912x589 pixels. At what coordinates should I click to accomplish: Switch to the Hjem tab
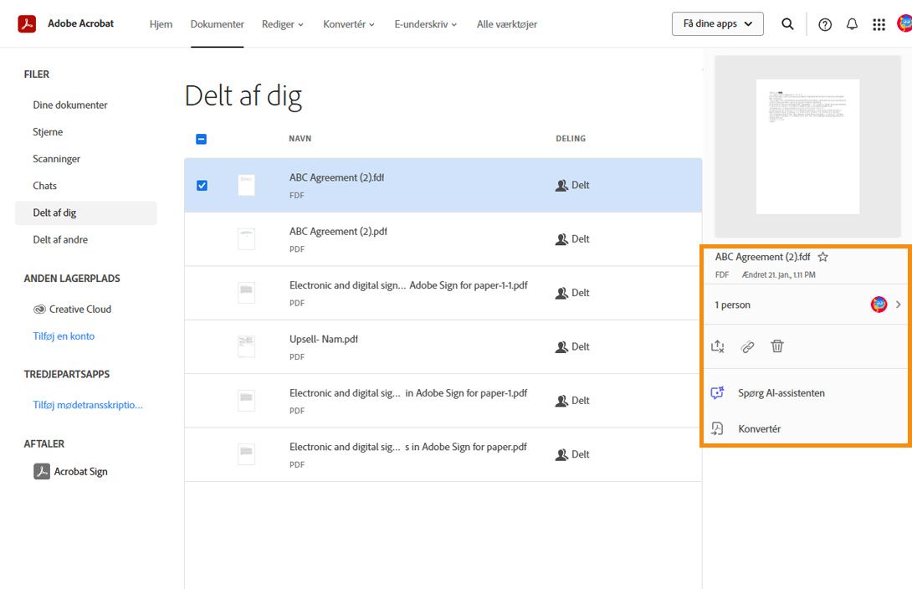click(x=160, y=24)
